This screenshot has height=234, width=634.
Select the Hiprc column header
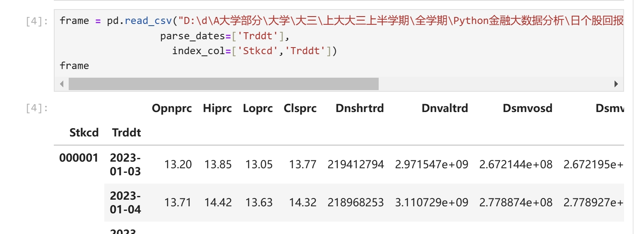217,108
